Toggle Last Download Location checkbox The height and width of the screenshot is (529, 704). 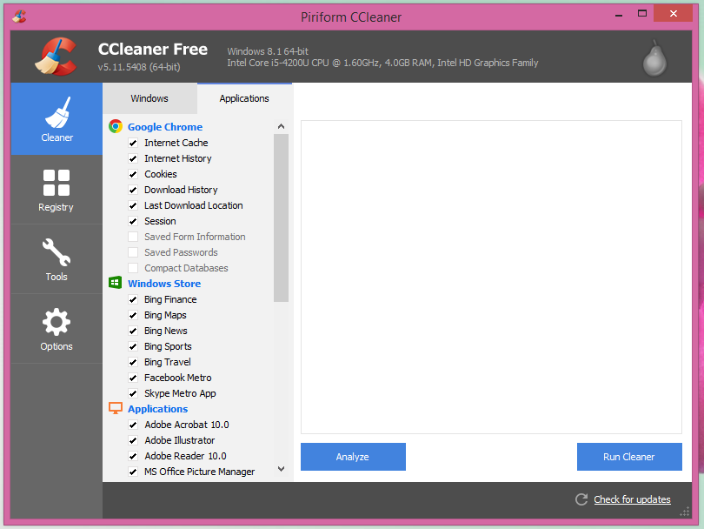click(x=133, y=206)
